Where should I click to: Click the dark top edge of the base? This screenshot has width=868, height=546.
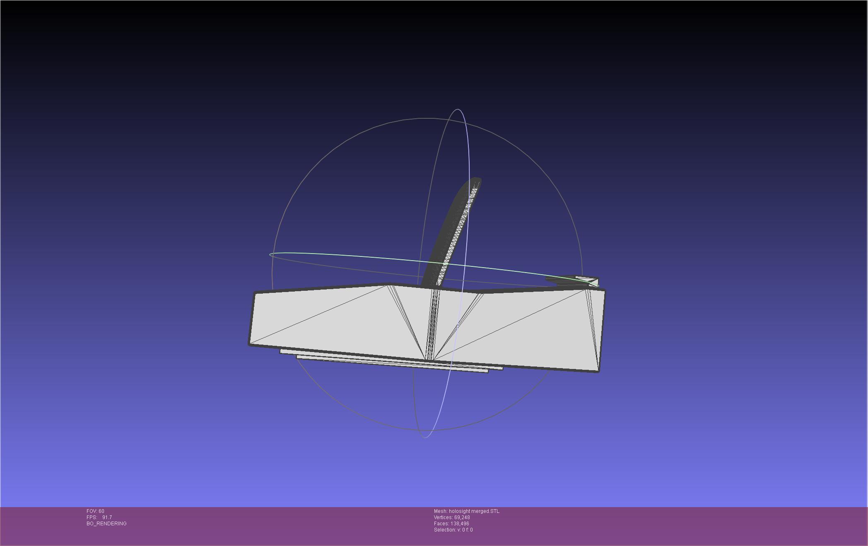[323, 289]
